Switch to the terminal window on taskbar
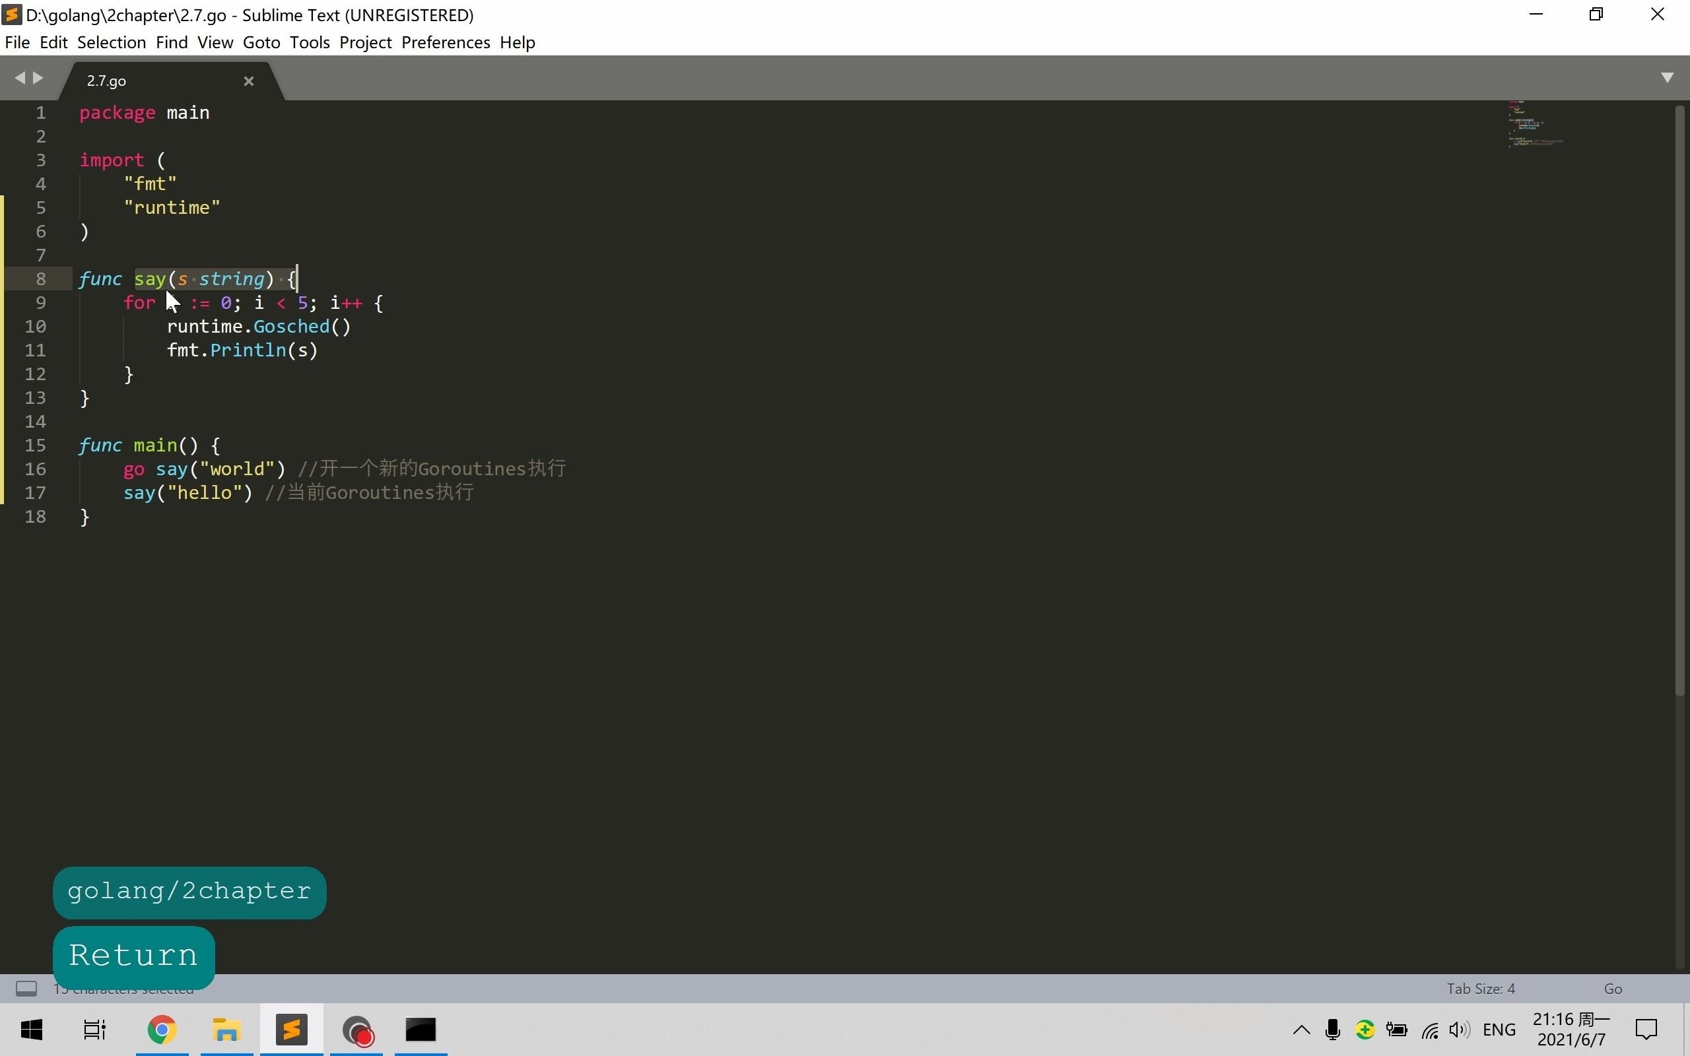The width and height of the screenshot is (1690, 1056). 421,1030
